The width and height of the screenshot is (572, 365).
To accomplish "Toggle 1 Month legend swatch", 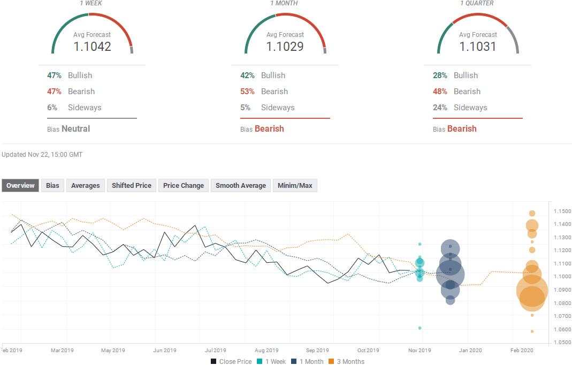I will pyautogui.click(x=294, y=361).
